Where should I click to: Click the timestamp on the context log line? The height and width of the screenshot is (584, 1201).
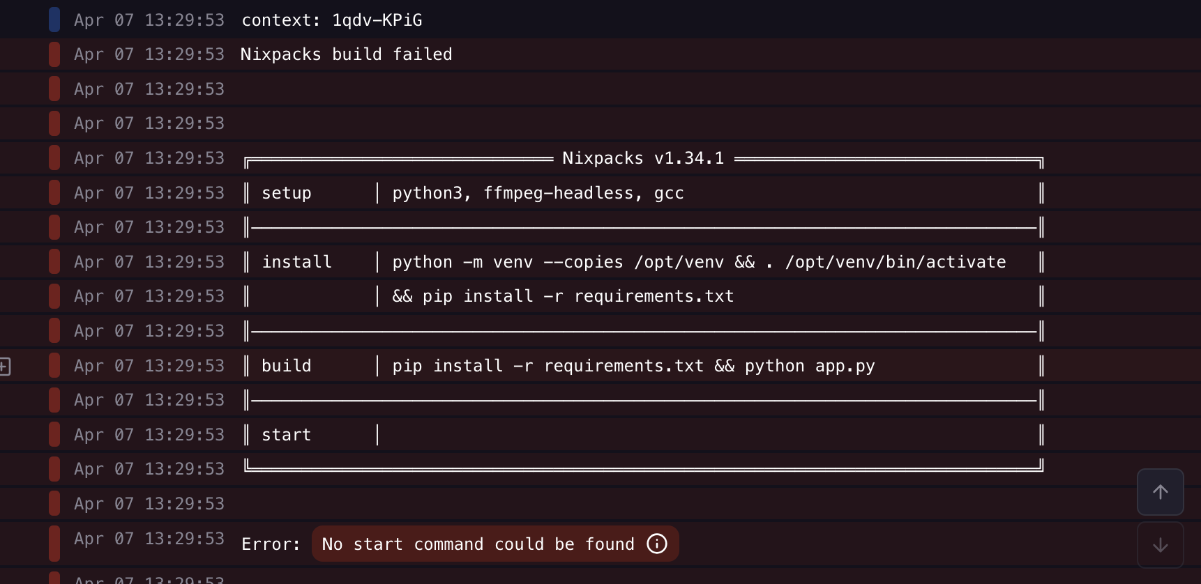coord(149,20)
